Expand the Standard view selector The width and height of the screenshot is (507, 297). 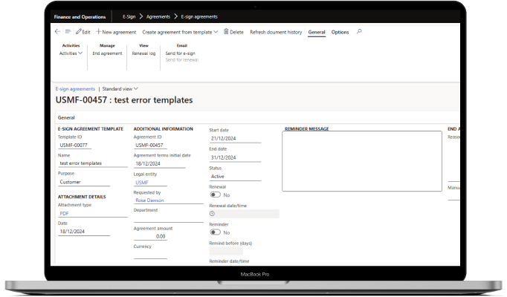(120, 89)
